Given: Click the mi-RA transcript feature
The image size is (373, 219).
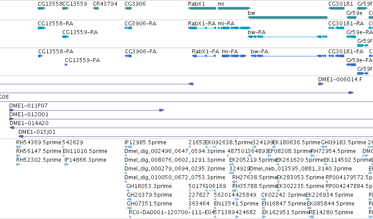Looking at the screenshot, I should click(234, 28).
